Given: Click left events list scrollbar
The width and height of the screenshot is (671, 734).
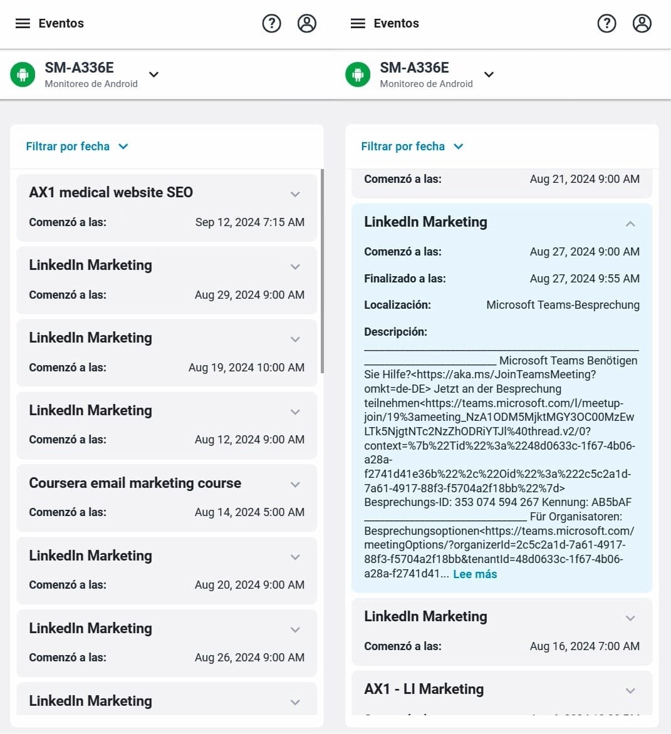Looking at the screenshot, I should [x=322, y=271].
